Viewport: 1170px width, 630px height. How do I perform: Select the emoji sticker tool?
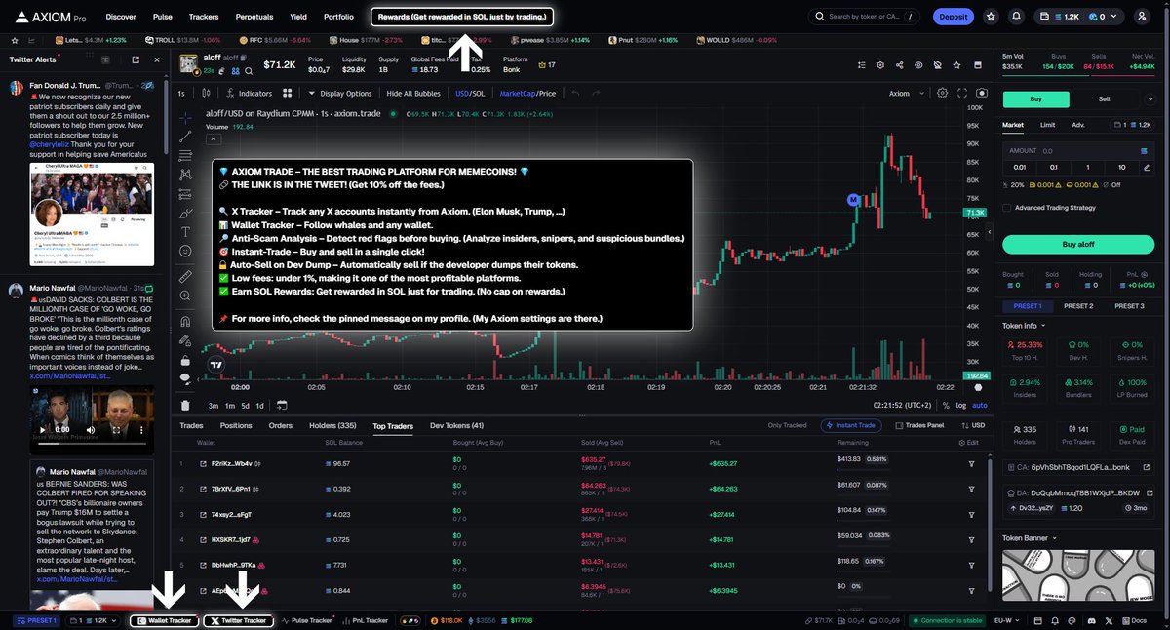pyautogui.click(x=185, y=252)
